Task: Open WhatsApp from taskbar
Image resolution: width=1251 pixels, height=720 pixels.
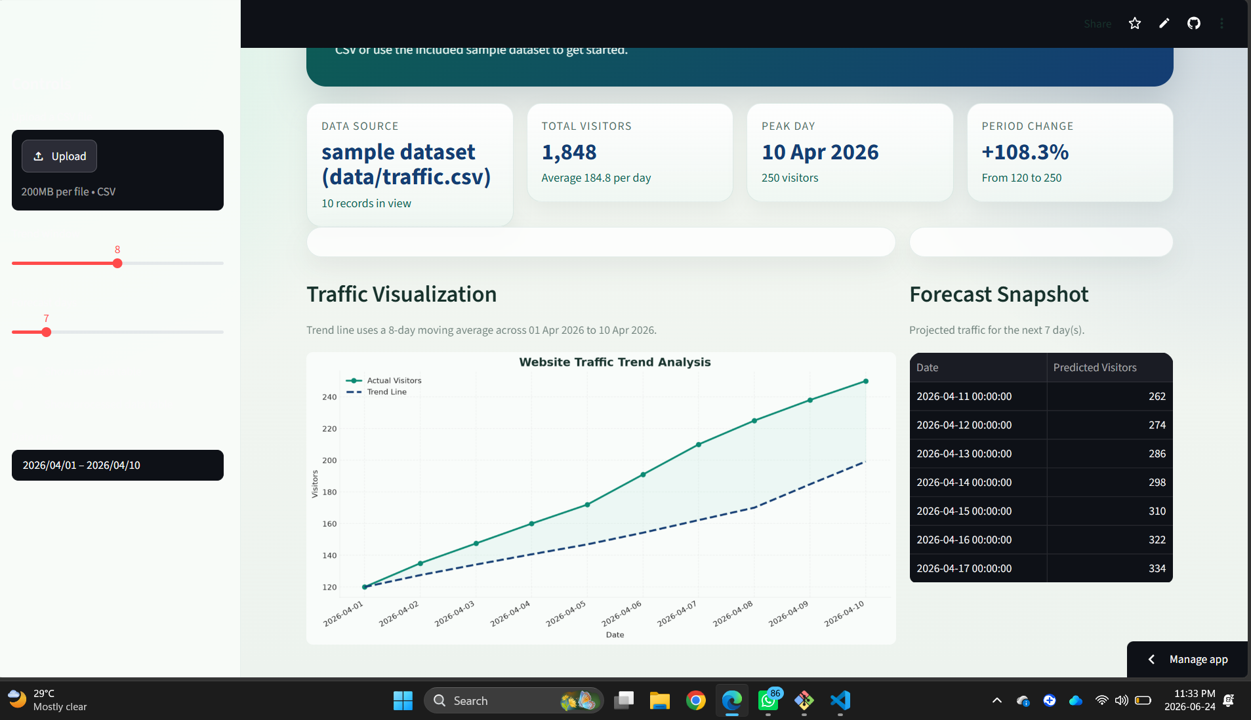Action: click(768, 700)
